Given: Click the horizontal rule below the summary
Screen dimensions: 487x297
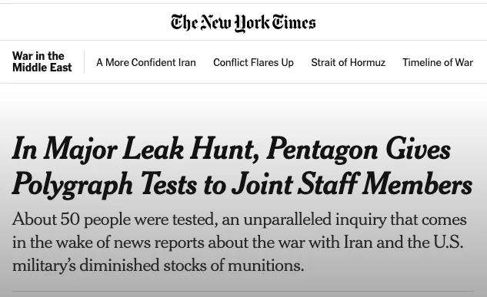Looking at the screenshot, I should [x=243, y=291].
